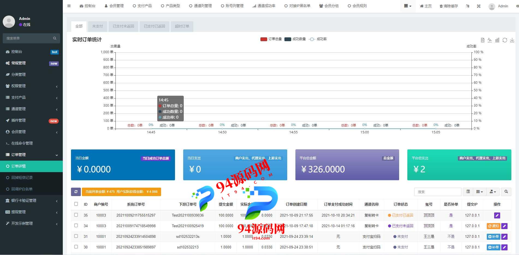Edit order 30 with the pencil icon
The image size is (519, 255).
505,247
